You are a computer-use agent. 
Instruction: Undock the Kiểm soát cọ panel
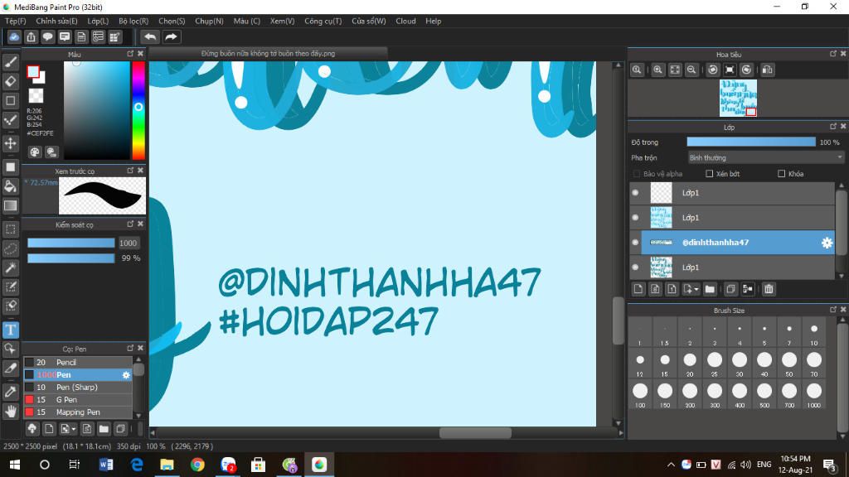click(130, 224)
